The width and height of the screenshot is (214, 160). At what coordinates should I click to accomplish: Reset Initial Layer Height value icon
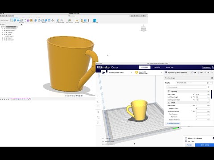point(194,97)
